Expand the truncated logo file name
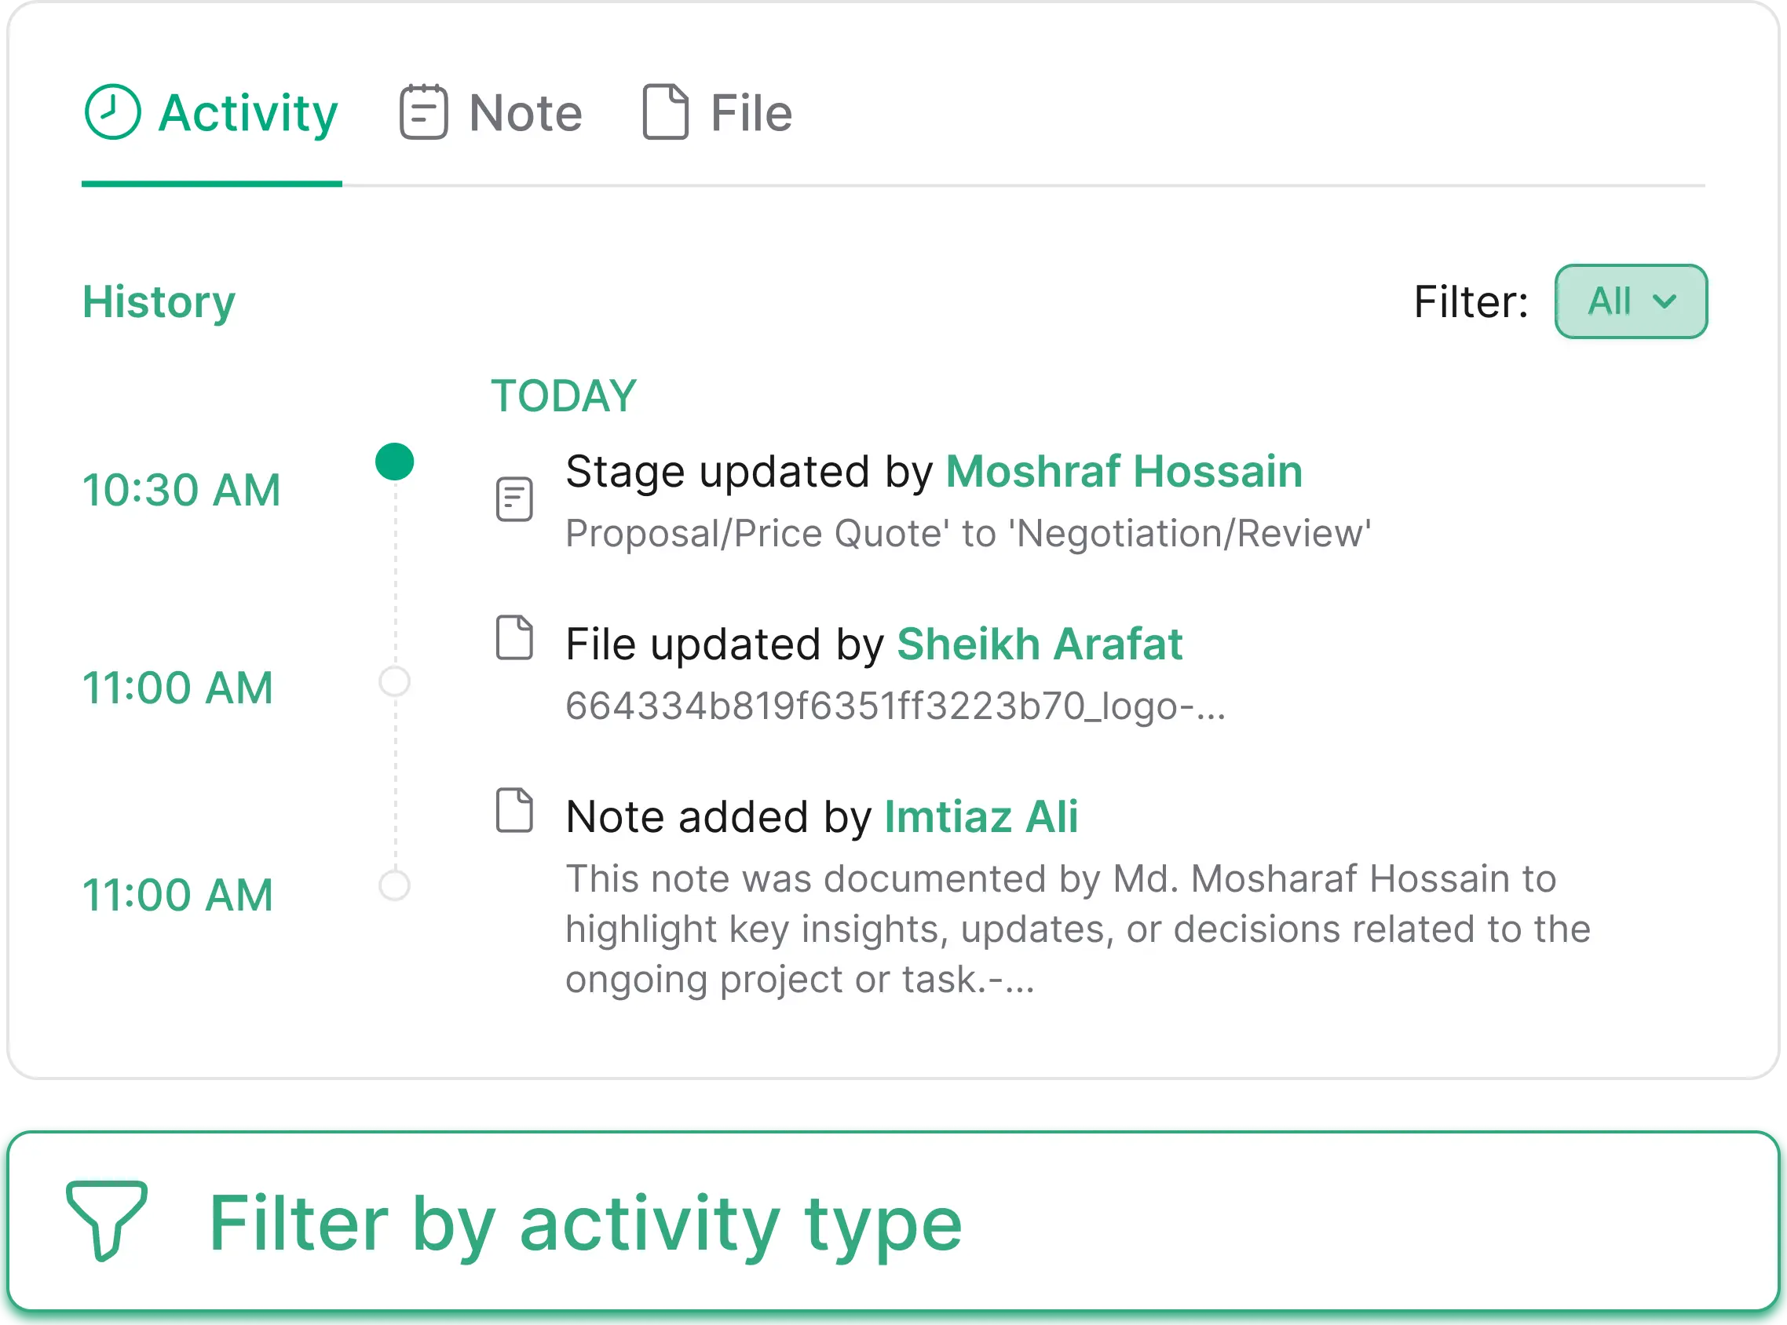Screen dimensions: 1787x1325 (896, 704)
